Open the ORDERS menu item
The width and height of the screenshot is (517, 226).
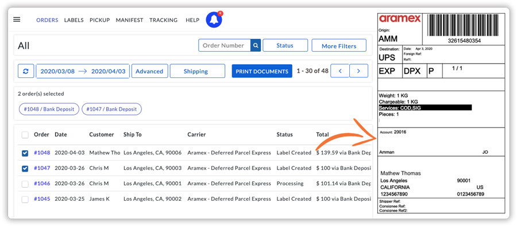[47, 20]
